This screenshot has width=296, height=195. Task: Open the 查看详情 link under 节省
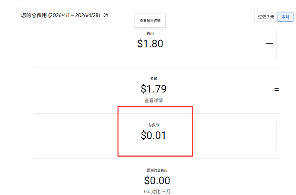154,101
